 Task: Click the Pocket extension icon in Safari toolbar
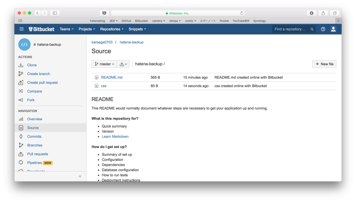click(x=104, y=13)
